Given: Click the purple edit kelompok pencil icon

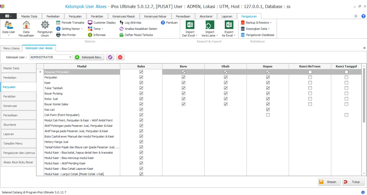Looking at the screenshot, I should click(110, 57).
